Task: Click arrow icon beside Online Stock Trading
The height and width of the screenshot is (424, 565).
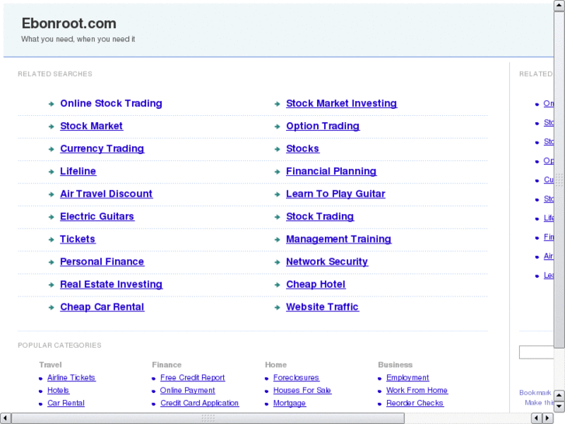Action: coord(51,103)
